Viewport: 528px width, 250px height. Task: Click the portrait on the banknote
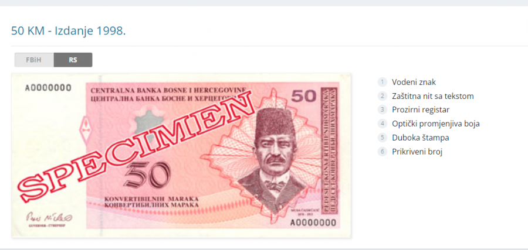click(x=272, y=158)
